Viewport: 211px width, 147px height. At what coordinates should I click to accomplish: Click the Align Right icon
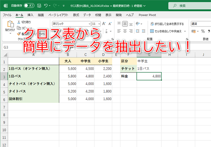(131, 31)
